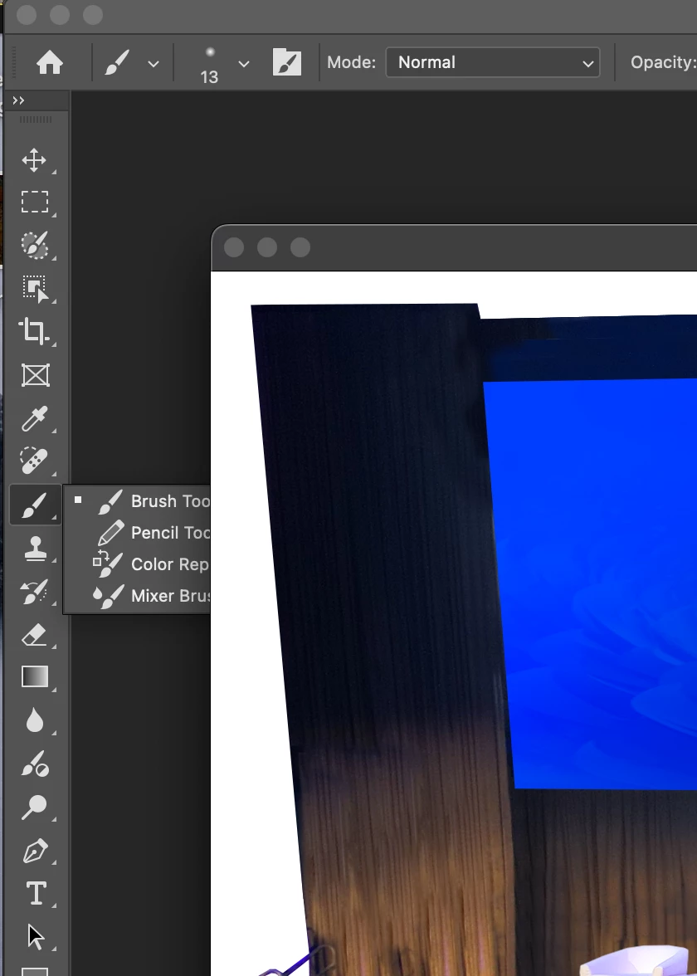Select the Type tool
This screenshot has height=976, width=697.
click(x=36, y=893)
